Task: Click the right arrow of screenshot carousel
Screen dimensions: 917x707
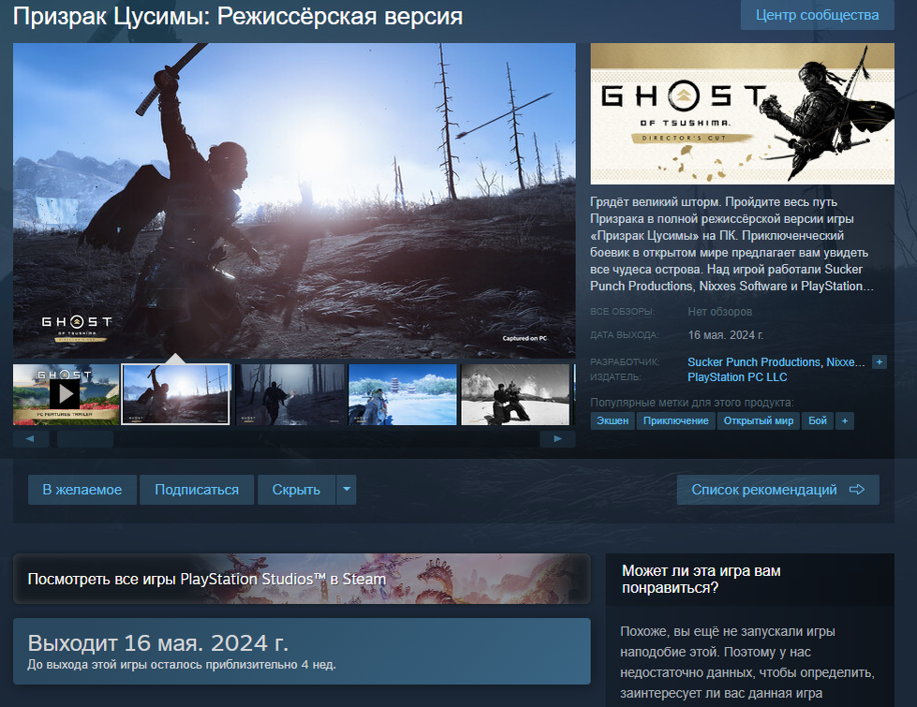Action: [557, 438]
